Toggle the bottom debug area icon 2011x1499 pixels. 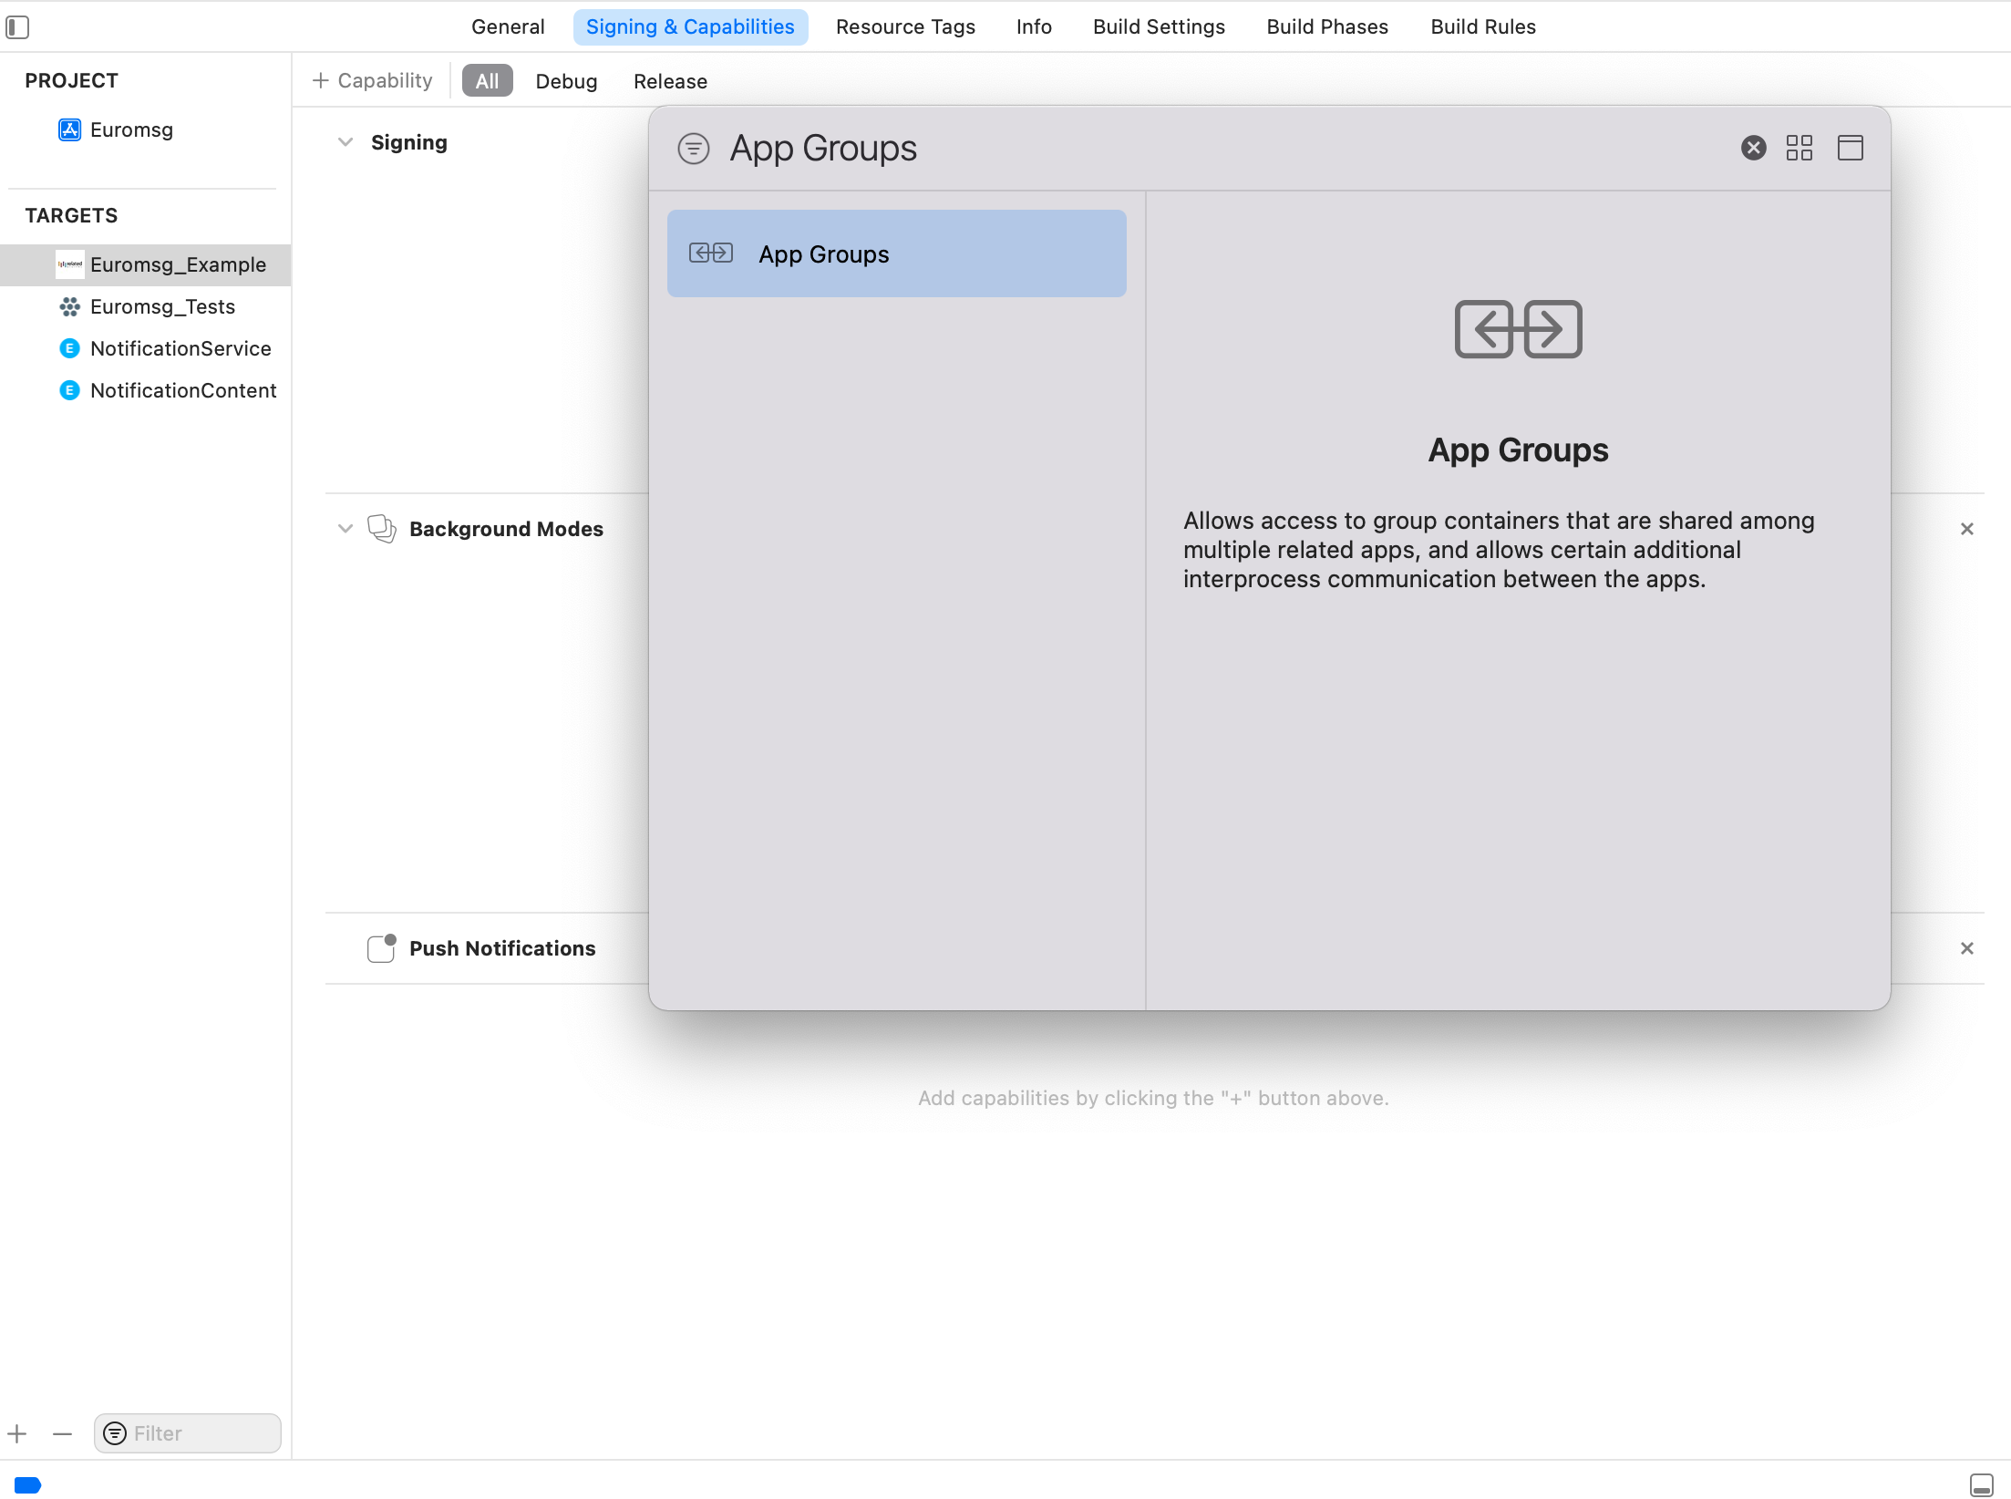[x=1981, y=1484]
